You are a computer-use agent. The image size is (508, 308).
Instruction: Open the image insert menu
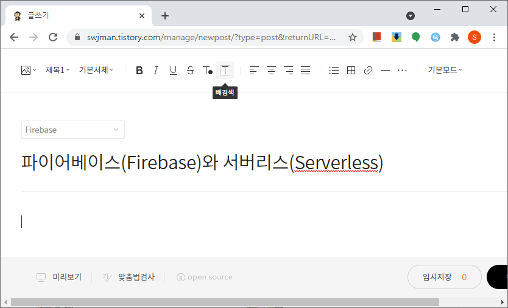(x=29, y=70)
